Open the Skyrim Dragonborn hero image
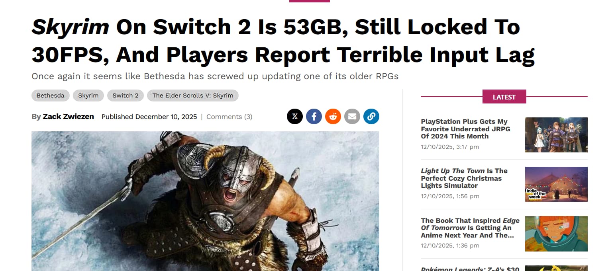This screenshot has width=612, height=271. (205, 201)
